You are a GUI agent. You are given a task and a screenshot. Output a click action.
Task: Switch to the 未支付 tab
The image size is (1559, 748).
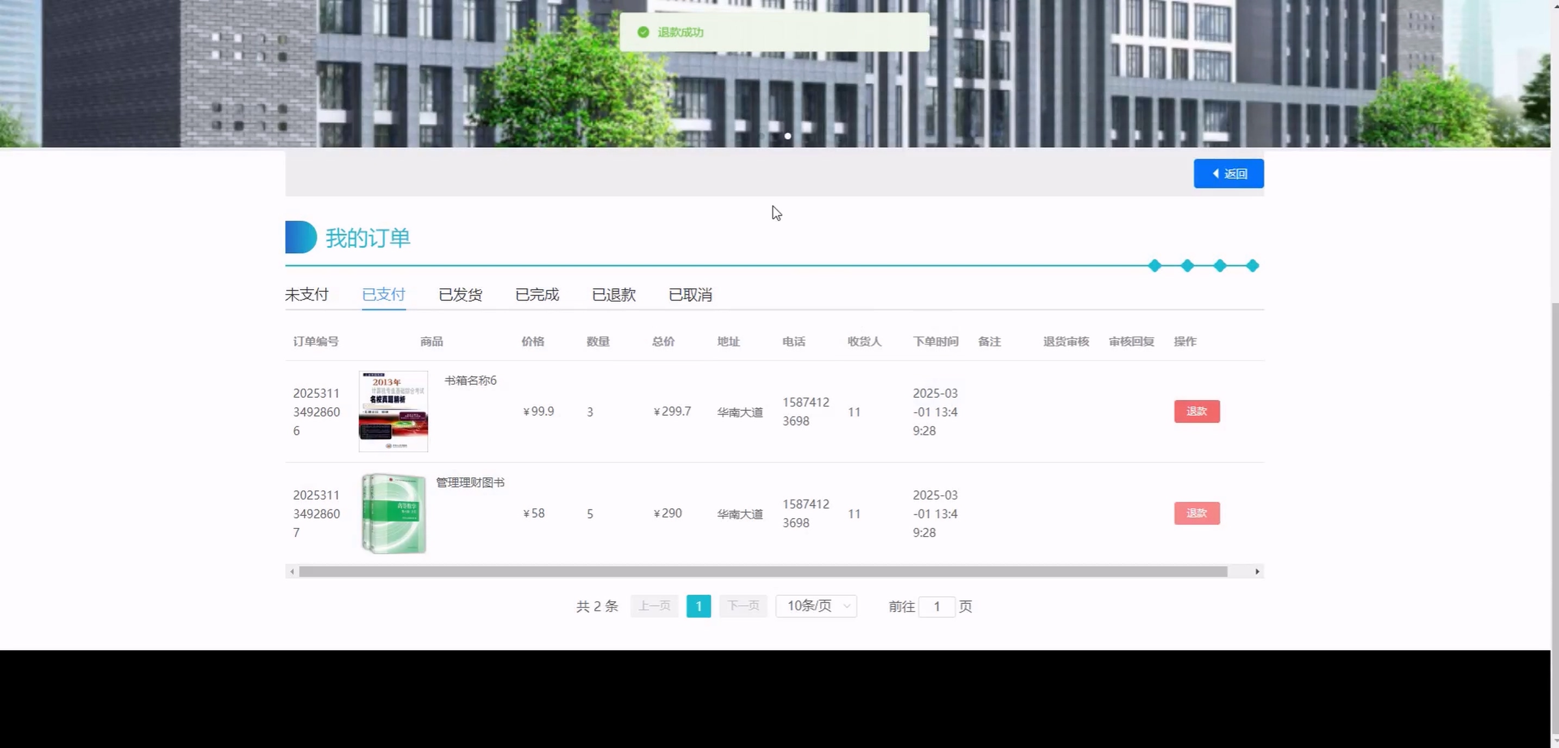click(306, 295)
